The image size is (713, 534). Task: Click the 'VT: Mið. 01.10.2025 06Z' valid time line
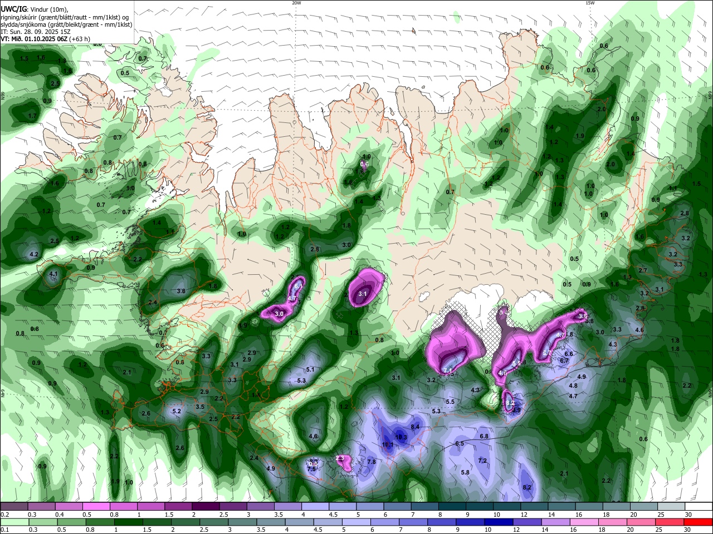[x=33, y=39]
